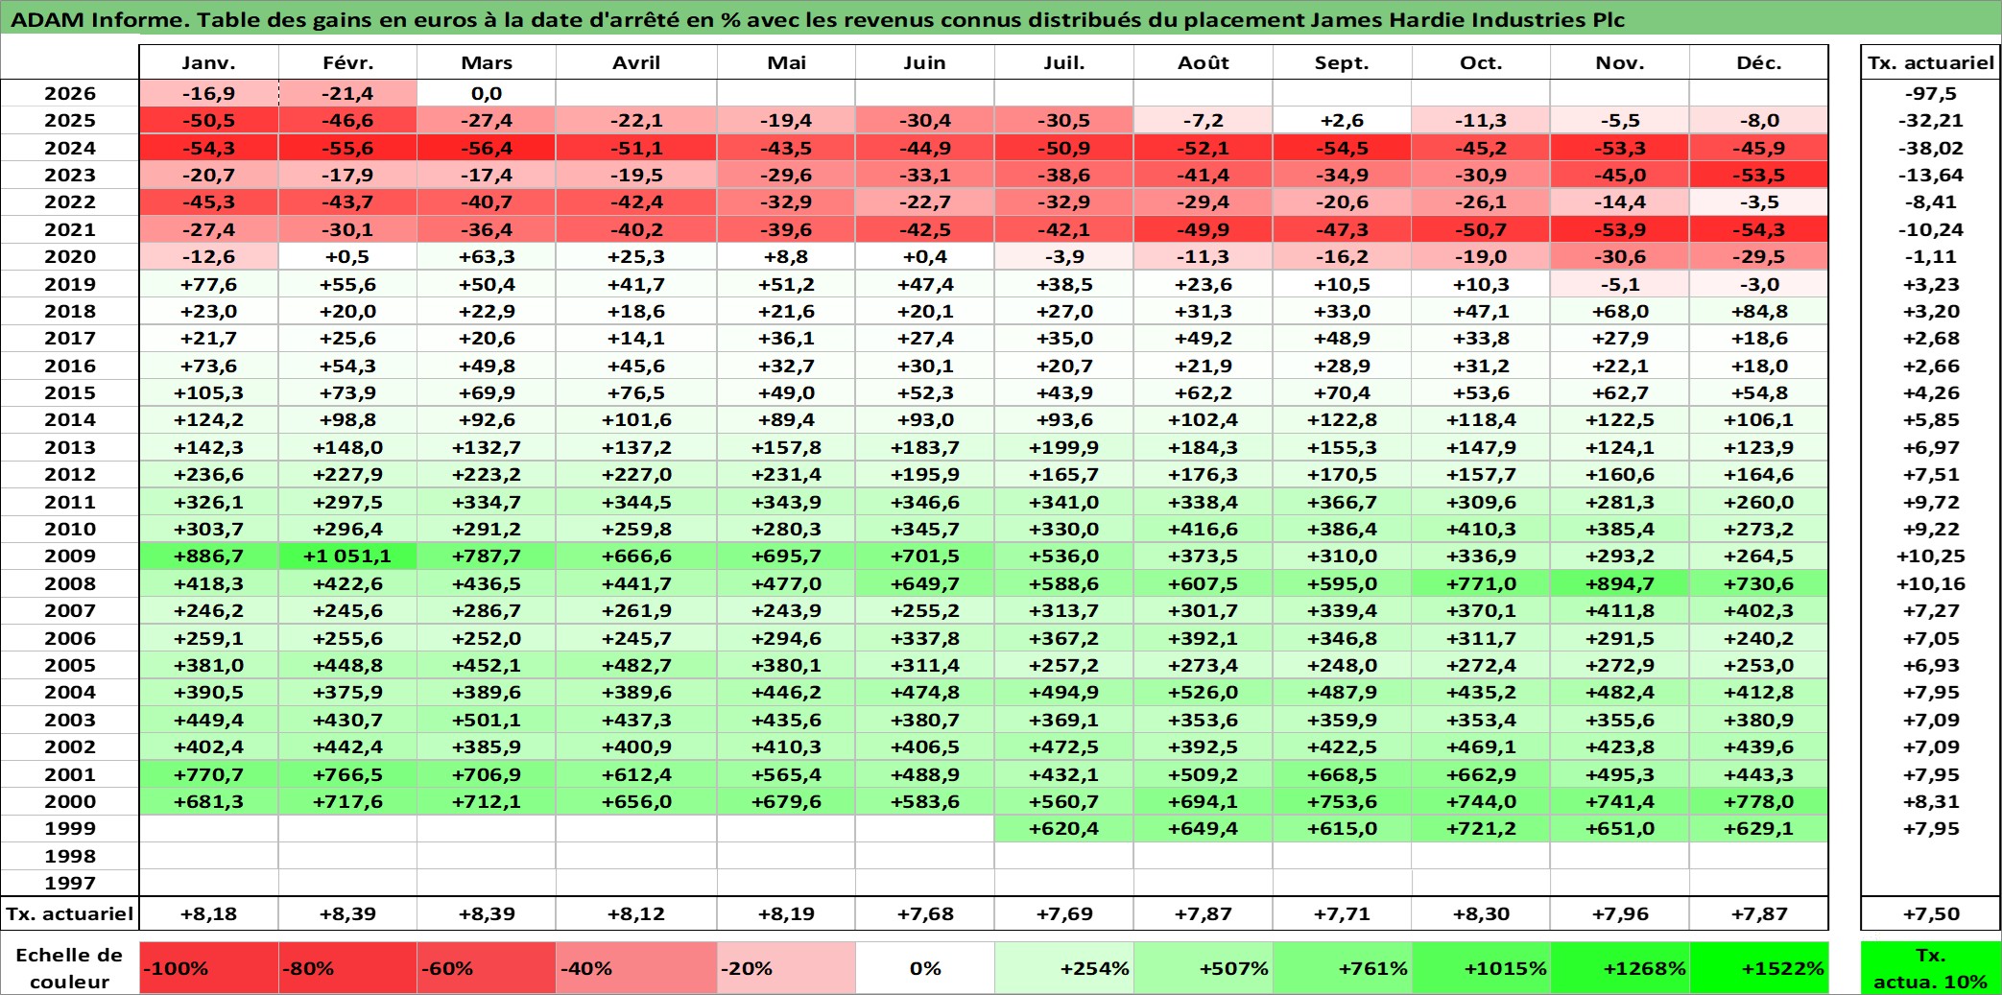Click the +7,50 overall actuarial rate

1931,913
